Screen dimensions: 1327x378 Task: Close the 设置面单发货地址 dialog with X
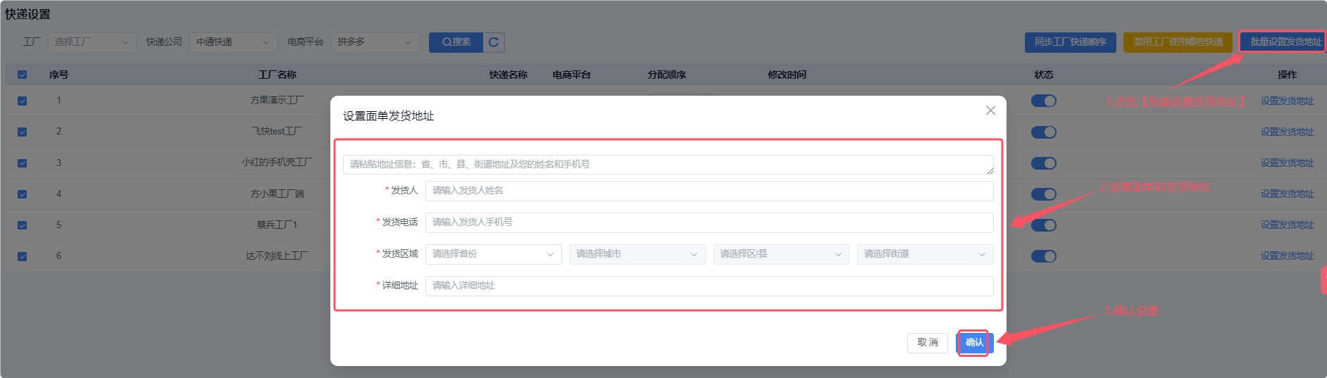[x=990, y=111]
